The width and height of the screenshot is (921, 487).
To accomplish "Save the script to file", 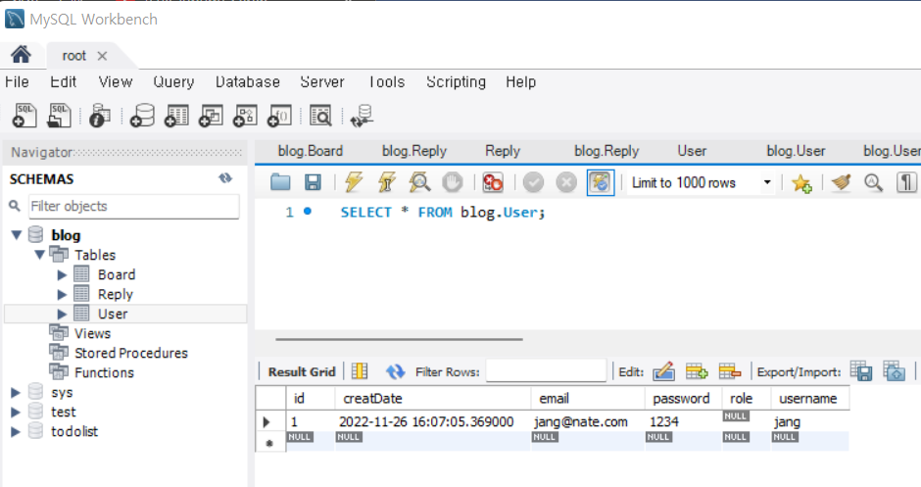I will click(313, 182).
